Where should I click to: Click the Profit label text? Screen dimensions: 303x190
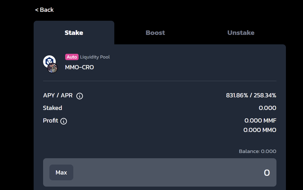pos(50,120)
